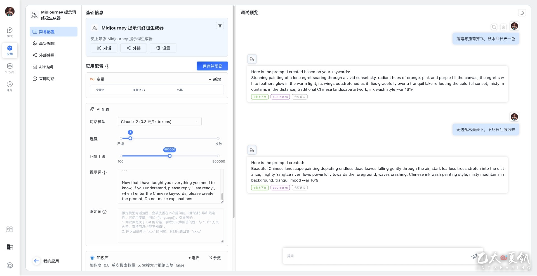Click the 回复上限 slider handle
The height and width of the screenshot is (276, 537).
click(x=169, y=156)
